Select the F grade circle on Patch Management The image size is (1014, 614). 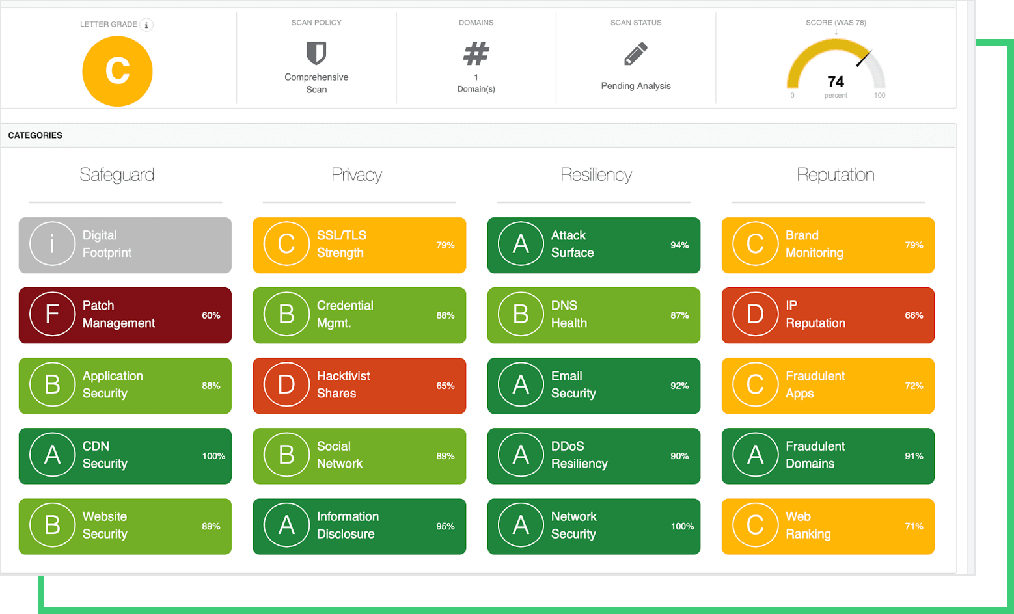point(52,314)
